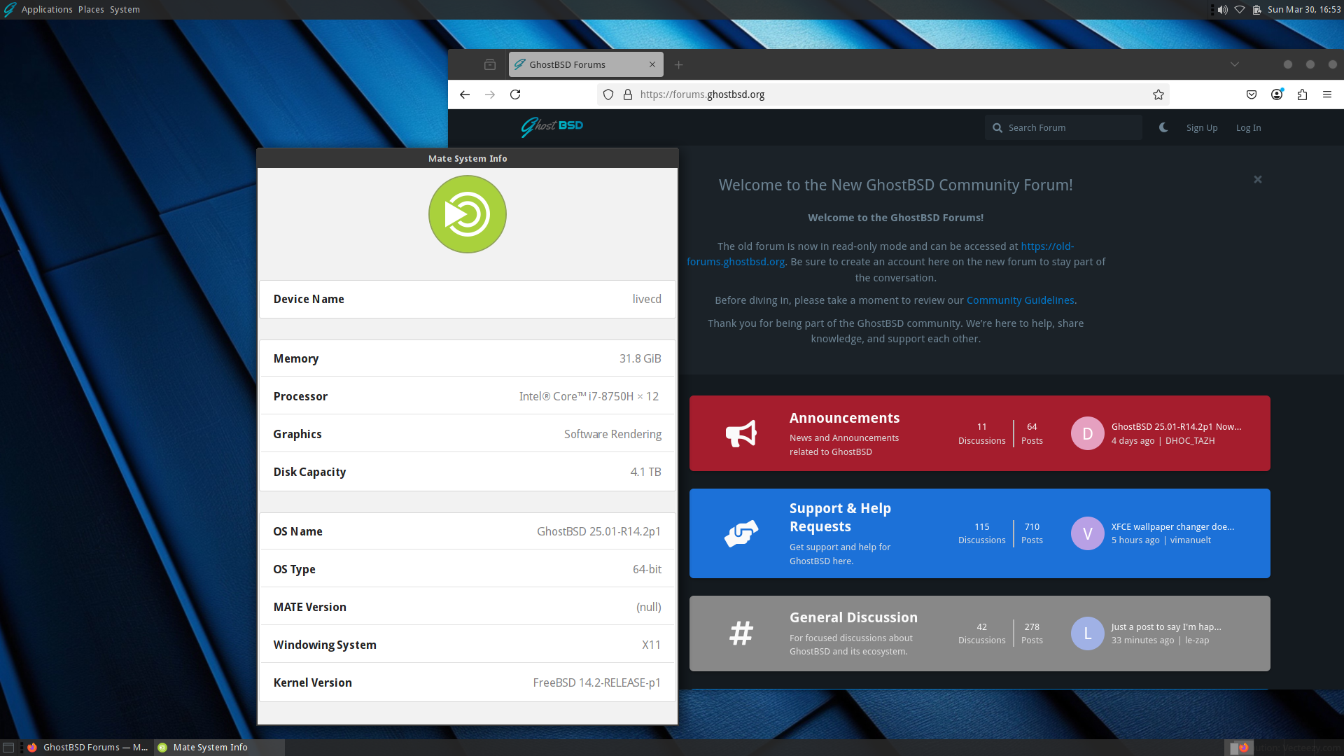Click the show desktop button in bottom panel
1344x756 pixels.
8,748
